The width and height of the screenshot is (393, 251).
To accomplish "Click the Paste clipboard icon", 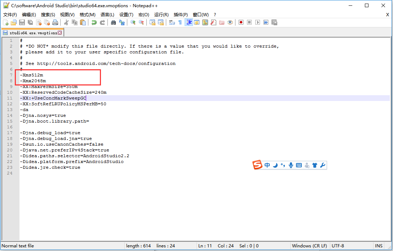I will pos(83,23).
